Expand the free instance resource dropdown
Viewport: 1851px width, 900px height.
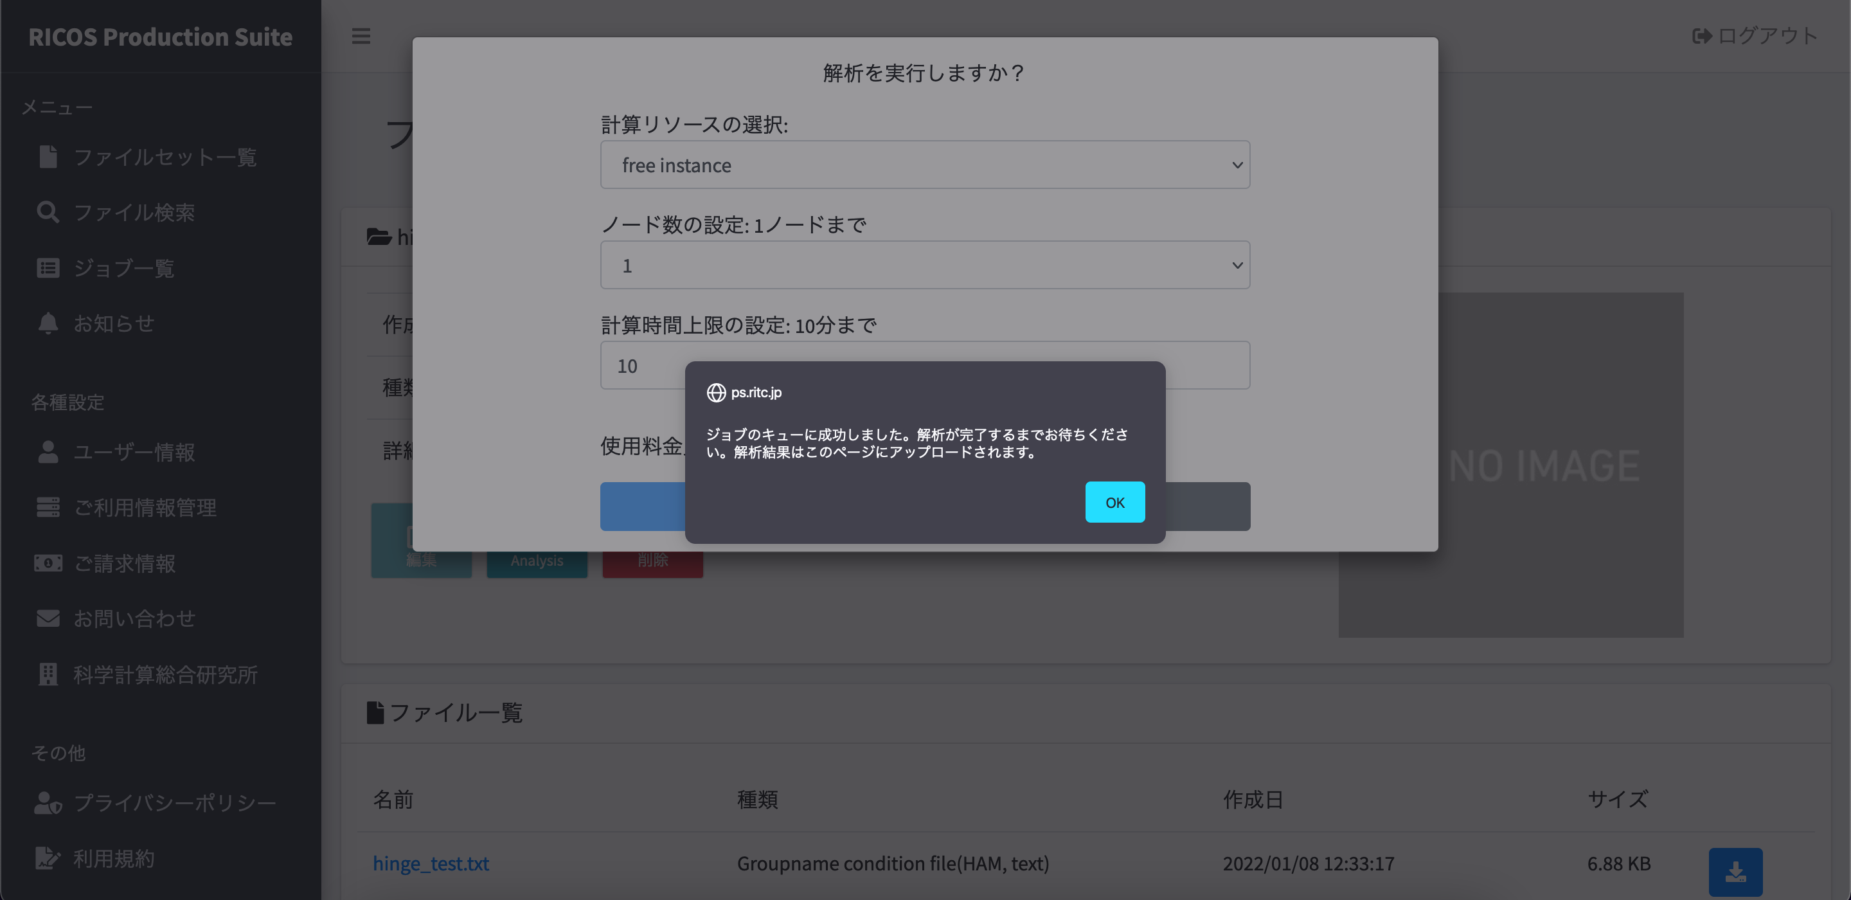click(925, 165)
